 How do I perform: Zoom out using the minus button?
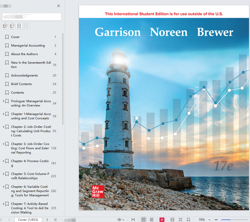click(x=216, y=220)
